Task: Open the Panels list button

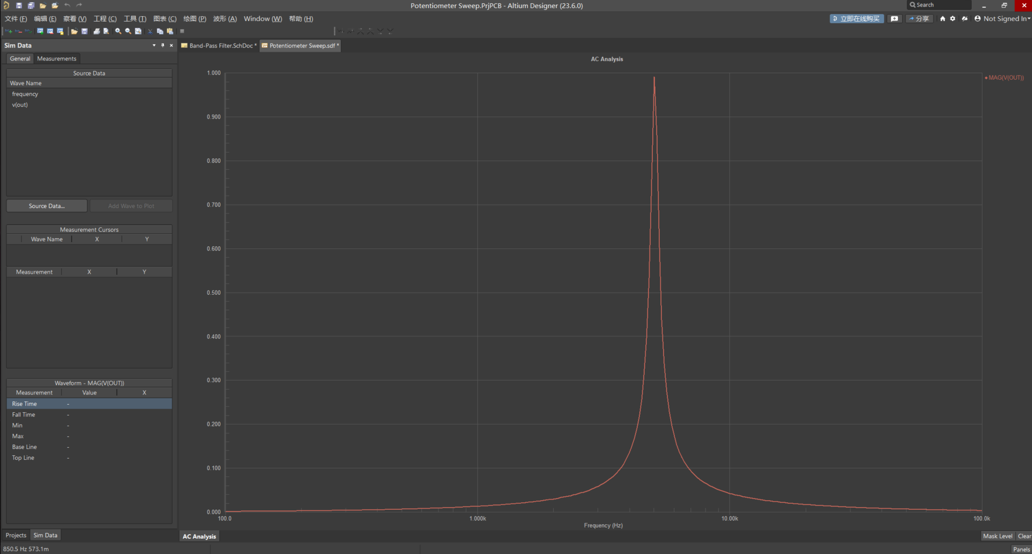Action: 1021,549
